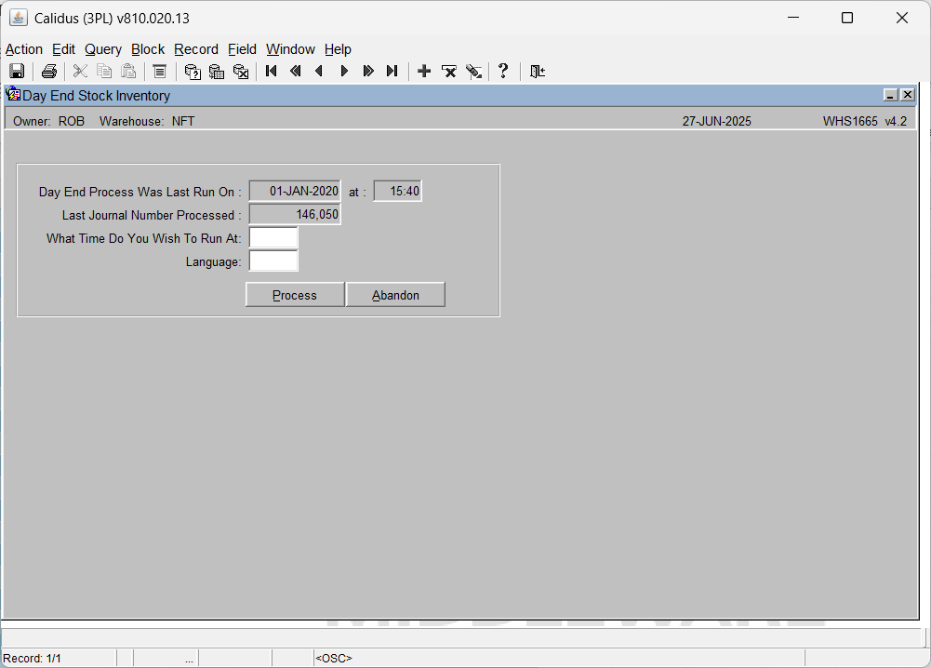Click the Record: 1/1 status text

click(32, 659)
